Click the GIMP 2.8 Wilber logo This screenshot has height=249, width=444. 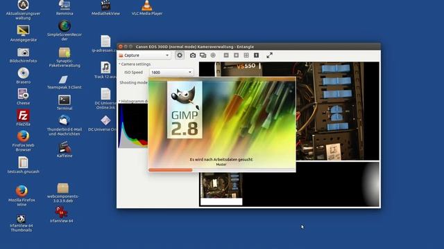tap(185, 109)
